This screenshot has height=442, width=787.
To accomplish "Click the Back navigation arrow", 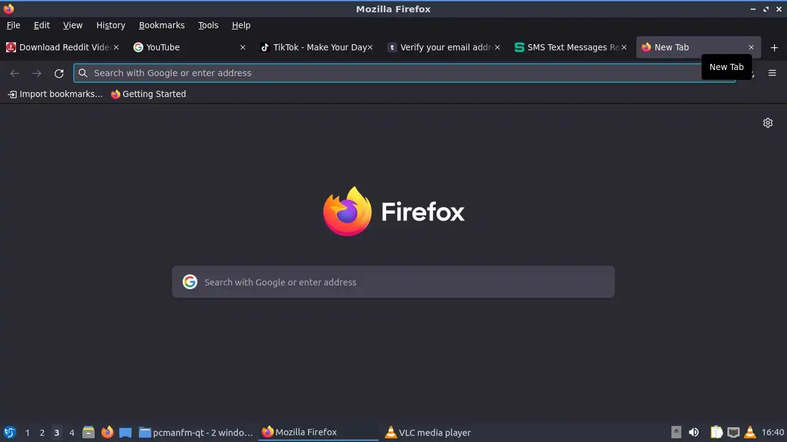I will [15, 73].
